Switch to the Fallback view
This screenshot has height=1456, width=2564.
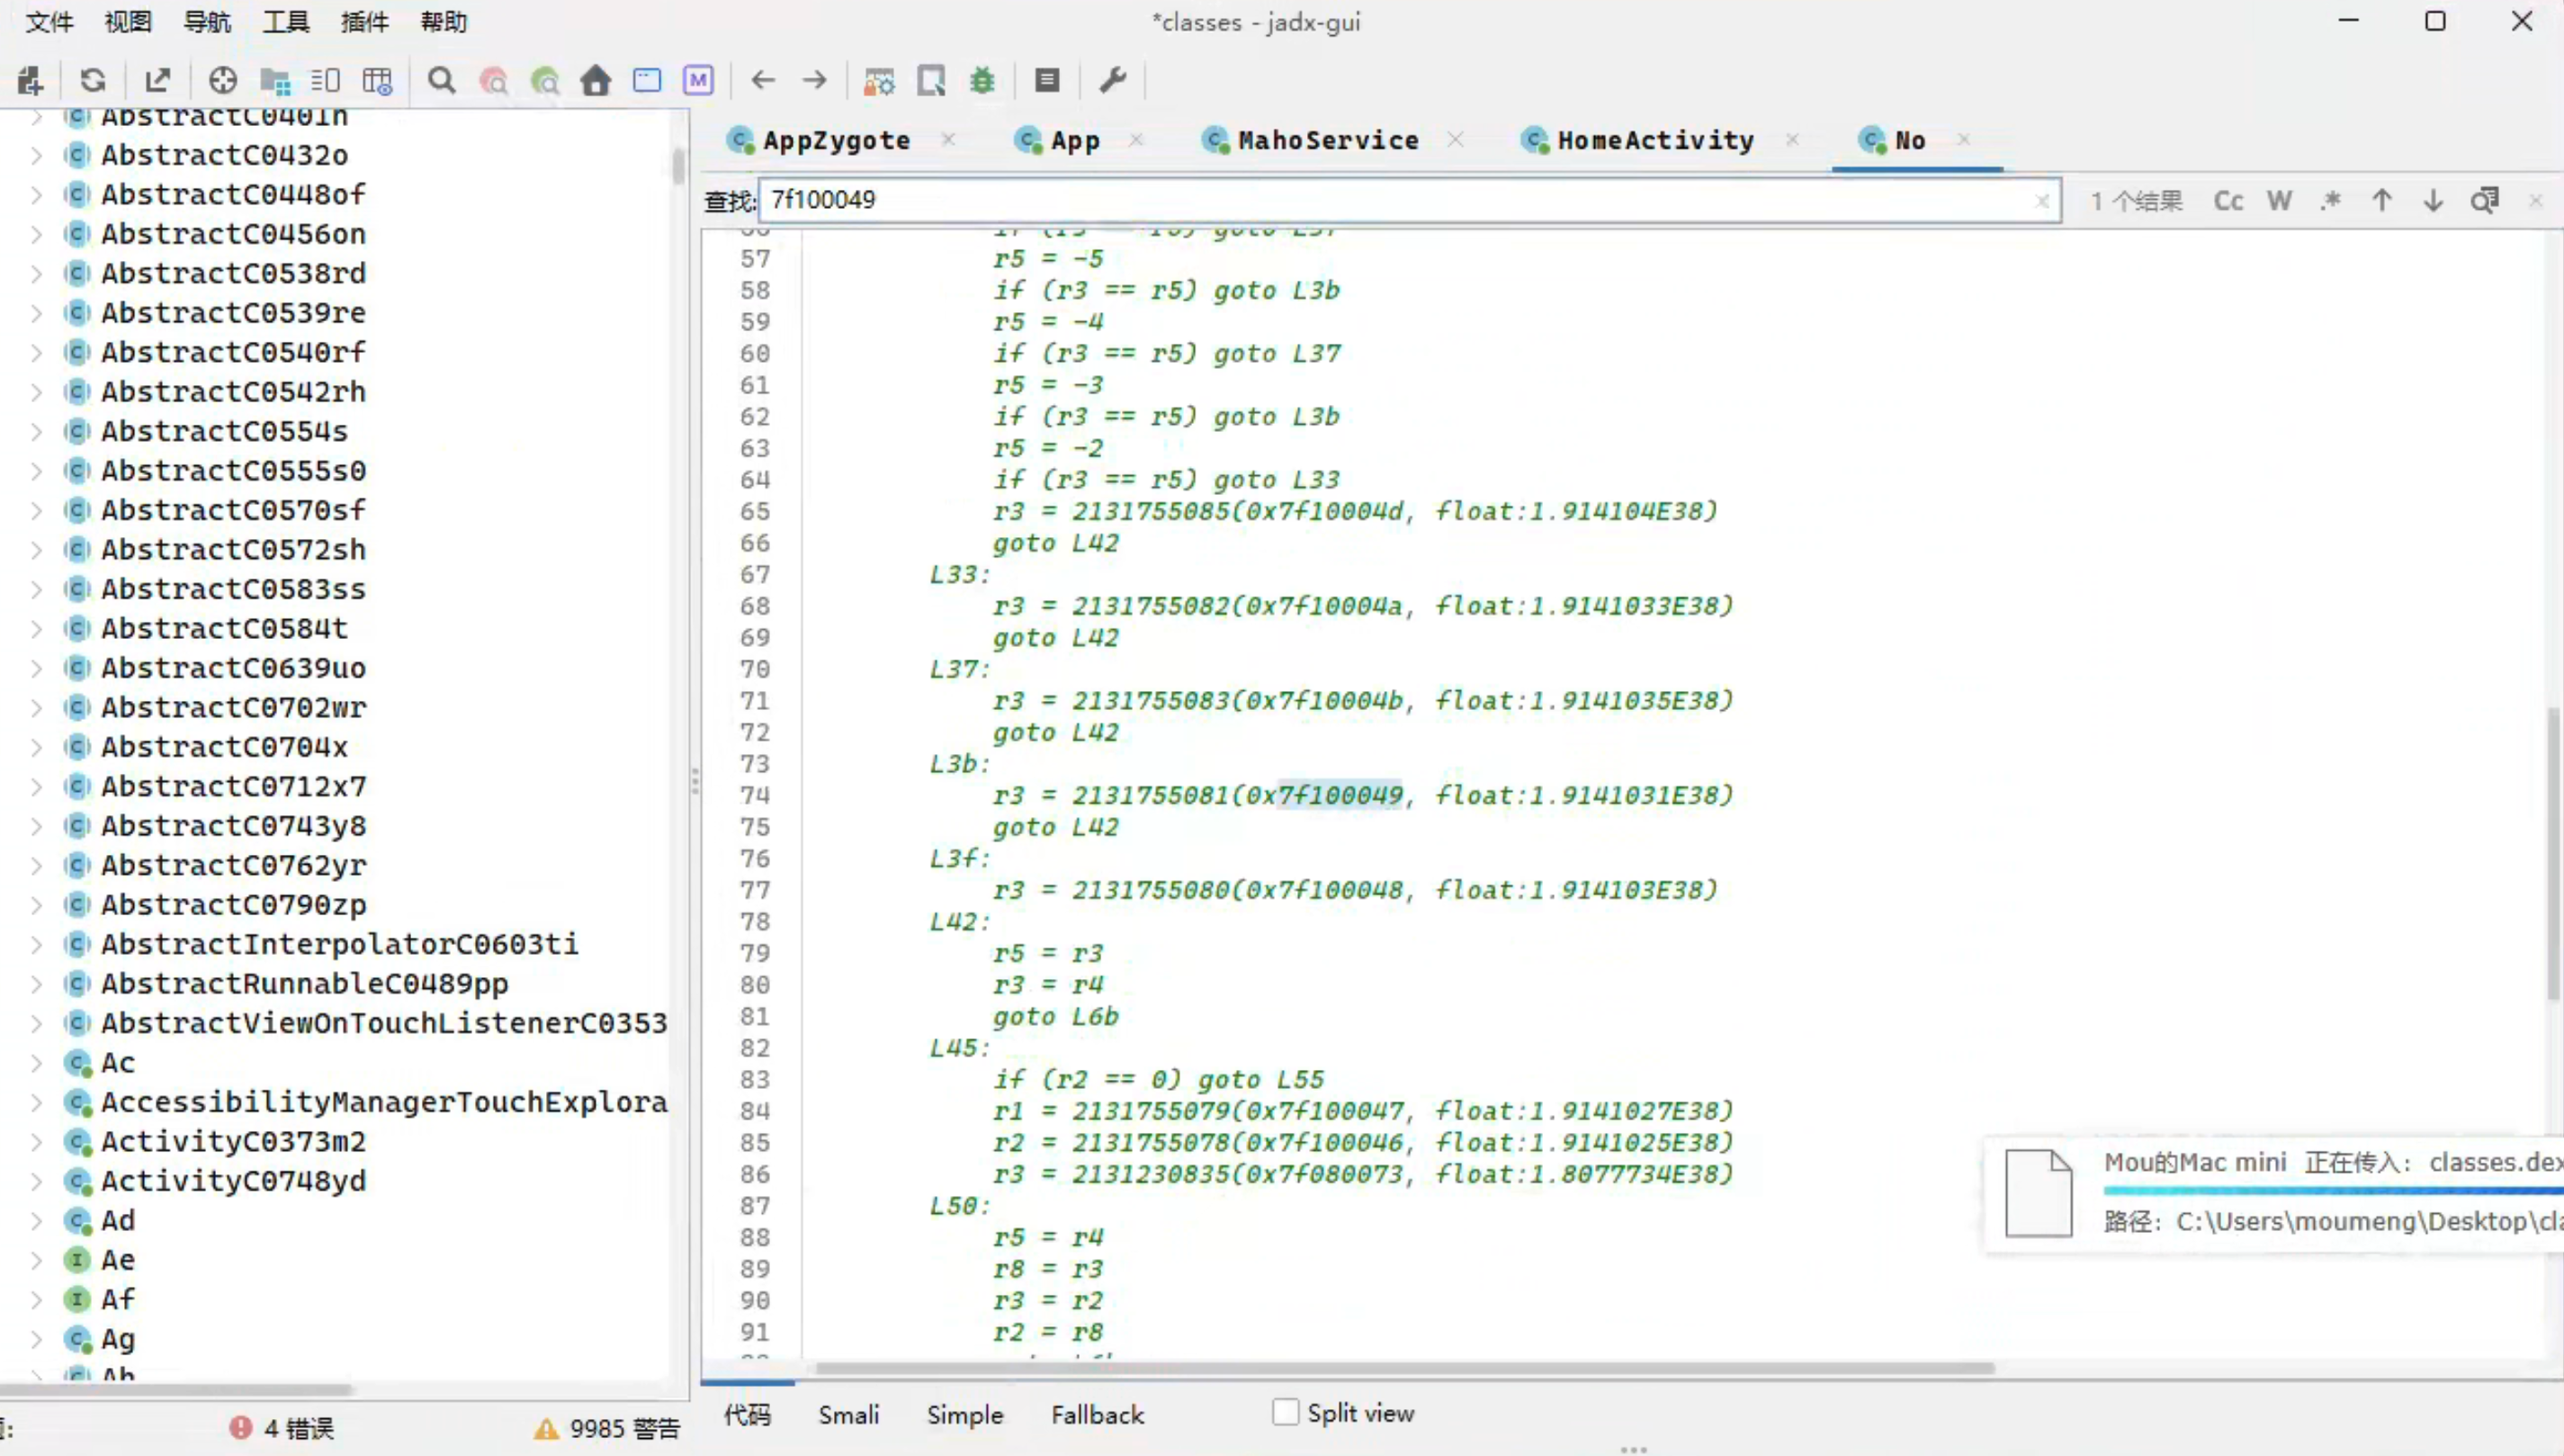(x=1097, y=1414)
